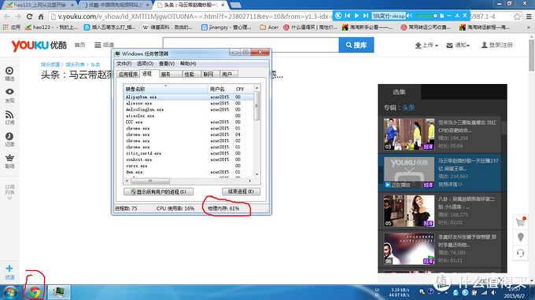Click the Youku logo
This screenshot has width=535, height=300.
tap(39, 46)
